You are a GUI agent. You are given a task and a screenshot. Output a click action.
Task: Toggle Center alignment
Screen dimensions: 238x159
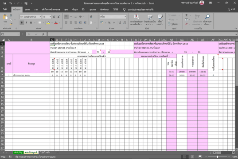point(71,23)
